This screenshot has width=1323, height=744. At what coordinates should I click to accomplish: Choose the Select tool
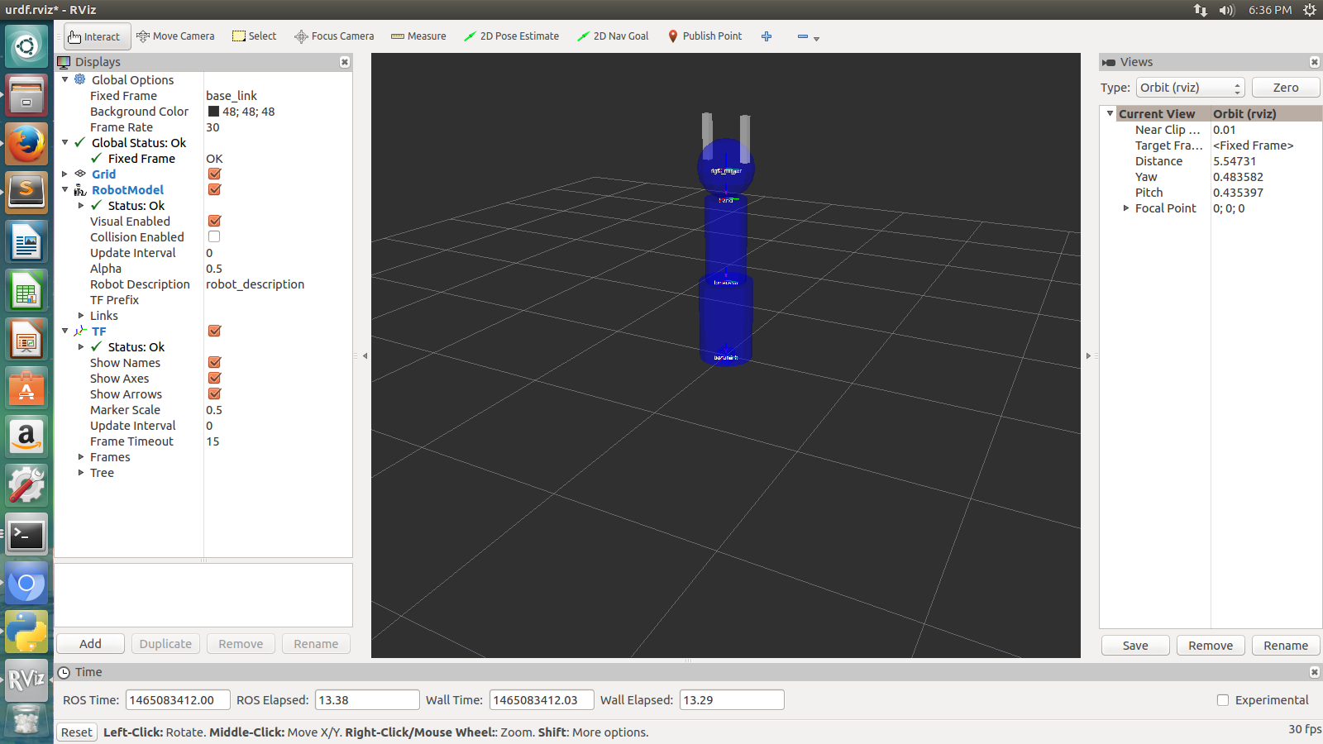coord(255,36)
